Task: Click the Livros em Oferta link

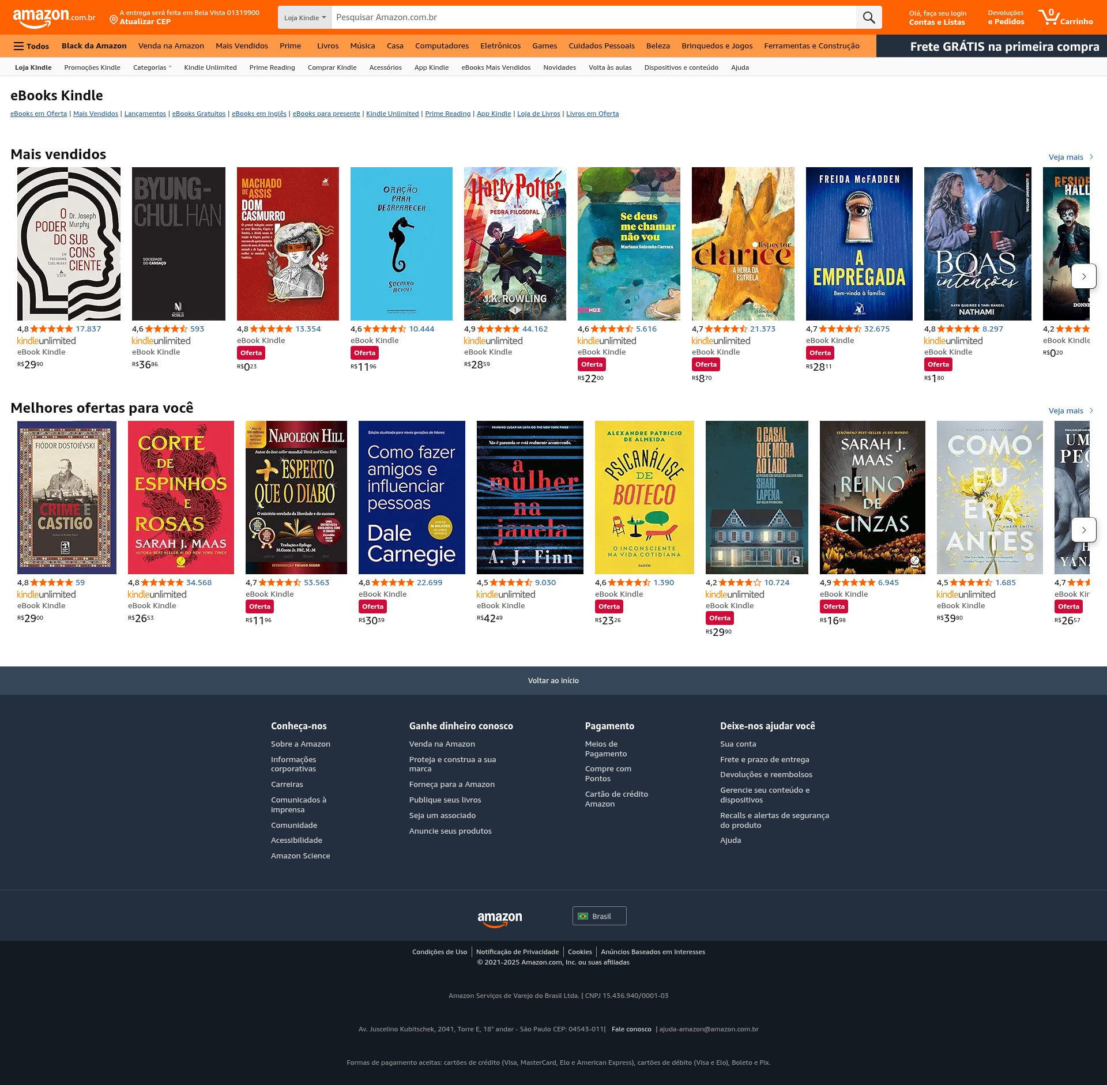Action: point(592,114)
